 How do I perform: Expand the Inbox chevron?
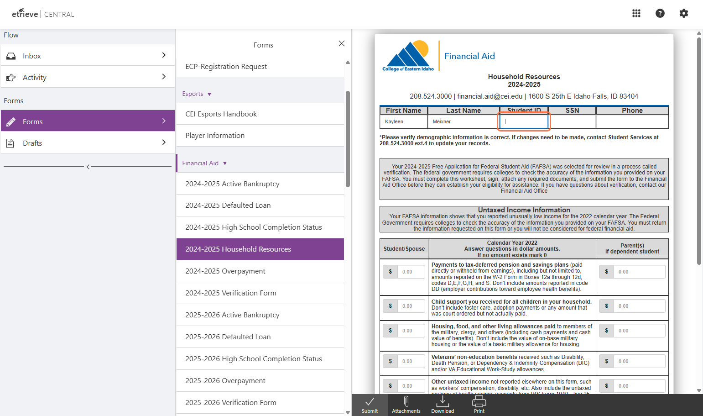click(164, 55)
